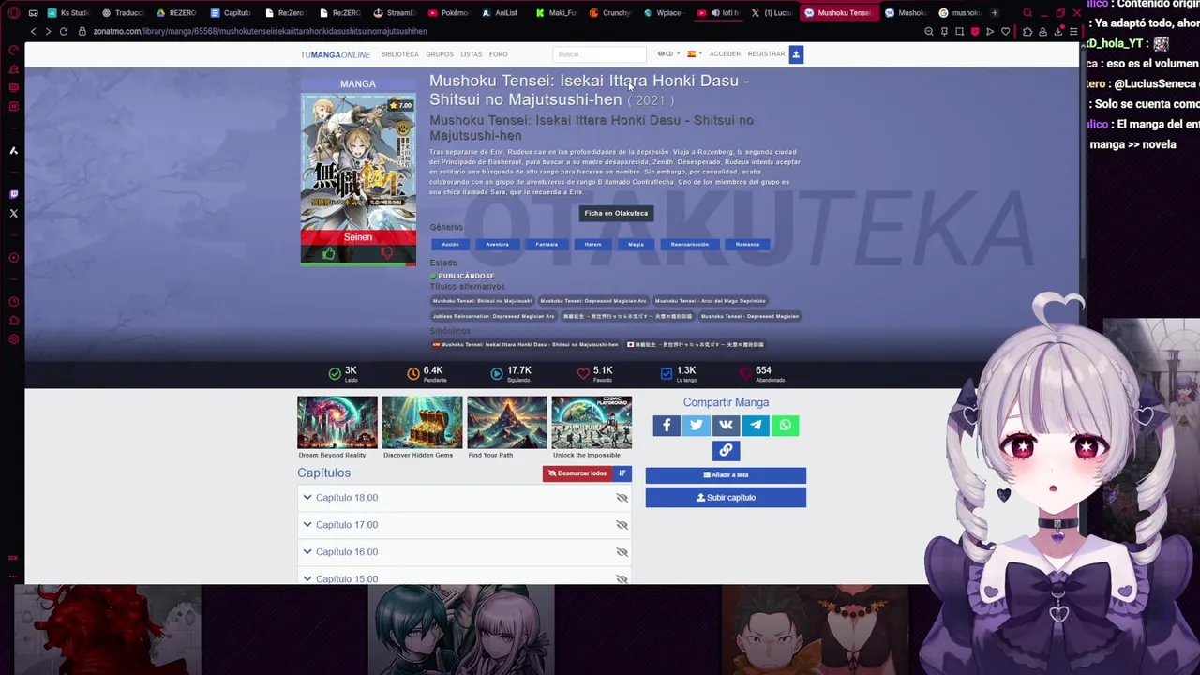This screenshot has width=1200, height=675.
Task: Open BIBLIOTECA menu
Action: [399, 54]
